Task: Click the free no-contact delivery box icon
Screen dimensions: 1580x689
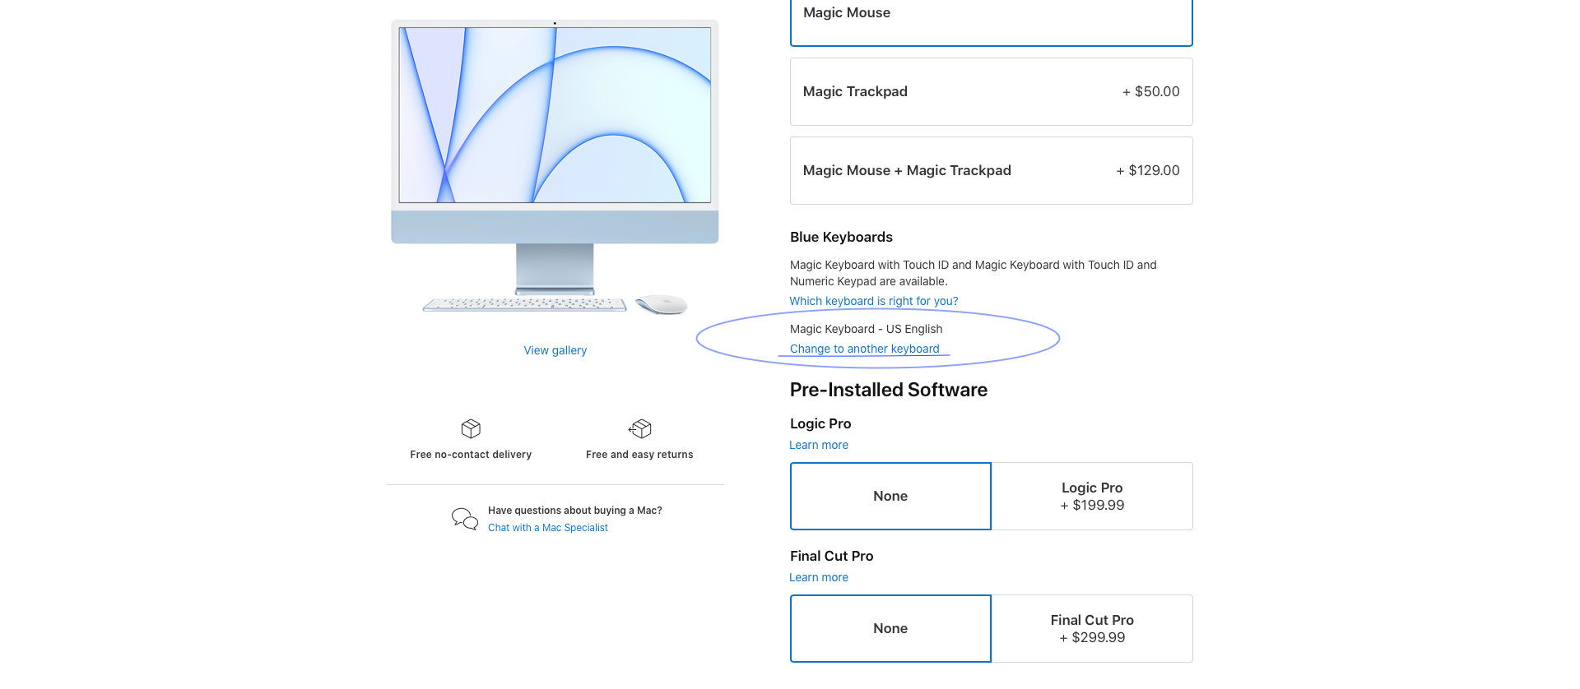Action: point(471,428)
